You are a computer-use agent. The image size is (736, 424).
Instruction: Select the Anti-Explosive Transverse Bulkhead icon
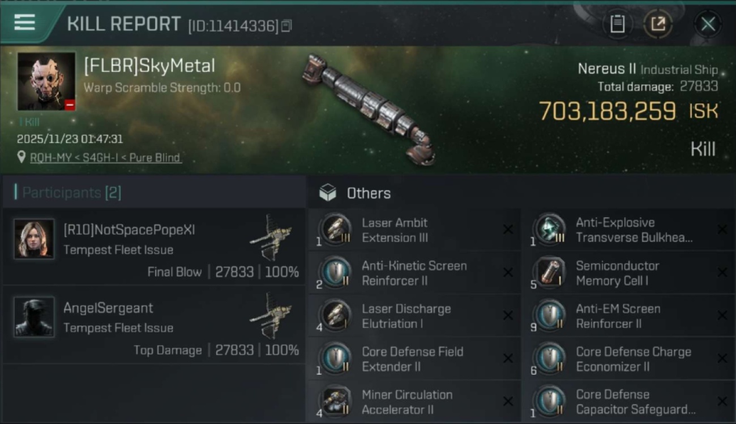[550, 230]
